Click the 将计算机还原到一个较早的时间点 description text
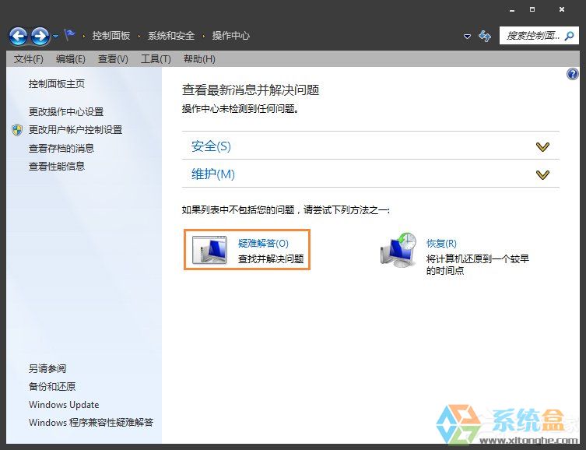This screenshot has height=450, width=586. pyautogui.click(x=478, y=264)
